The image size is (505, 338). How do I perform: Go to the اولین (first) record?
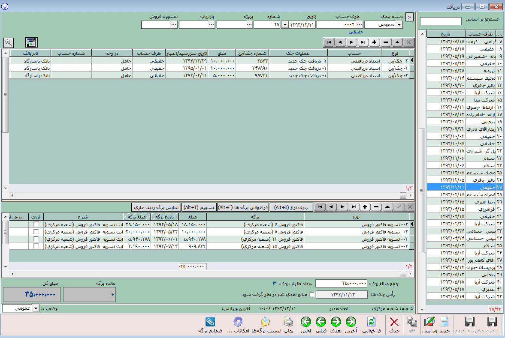[x=306, y=323]
